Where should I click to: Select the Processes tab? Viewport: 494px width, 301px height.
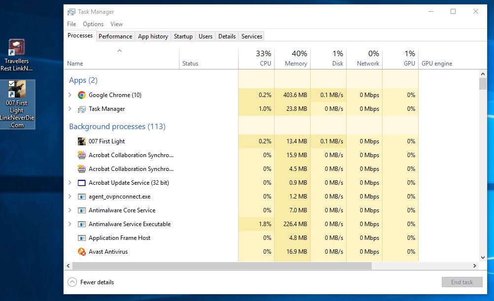click(80, 35)
